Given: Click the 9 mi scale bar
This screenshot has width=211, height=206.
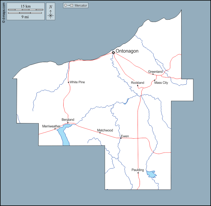Looking at the screenshot, I should coord(26,13).
